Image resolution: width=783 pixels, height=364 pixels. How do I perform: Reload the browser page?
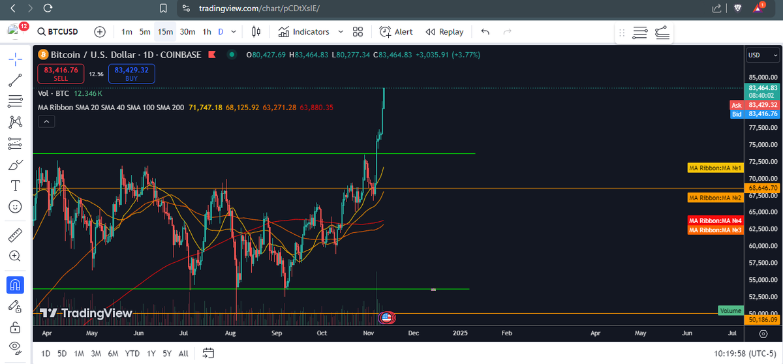click(x=47, y=8)
